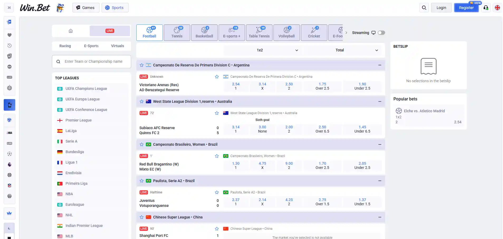The image size is (503, 239).
Task: Click the favorites heart in left sidebar
Action: click(x=9, y=35)
